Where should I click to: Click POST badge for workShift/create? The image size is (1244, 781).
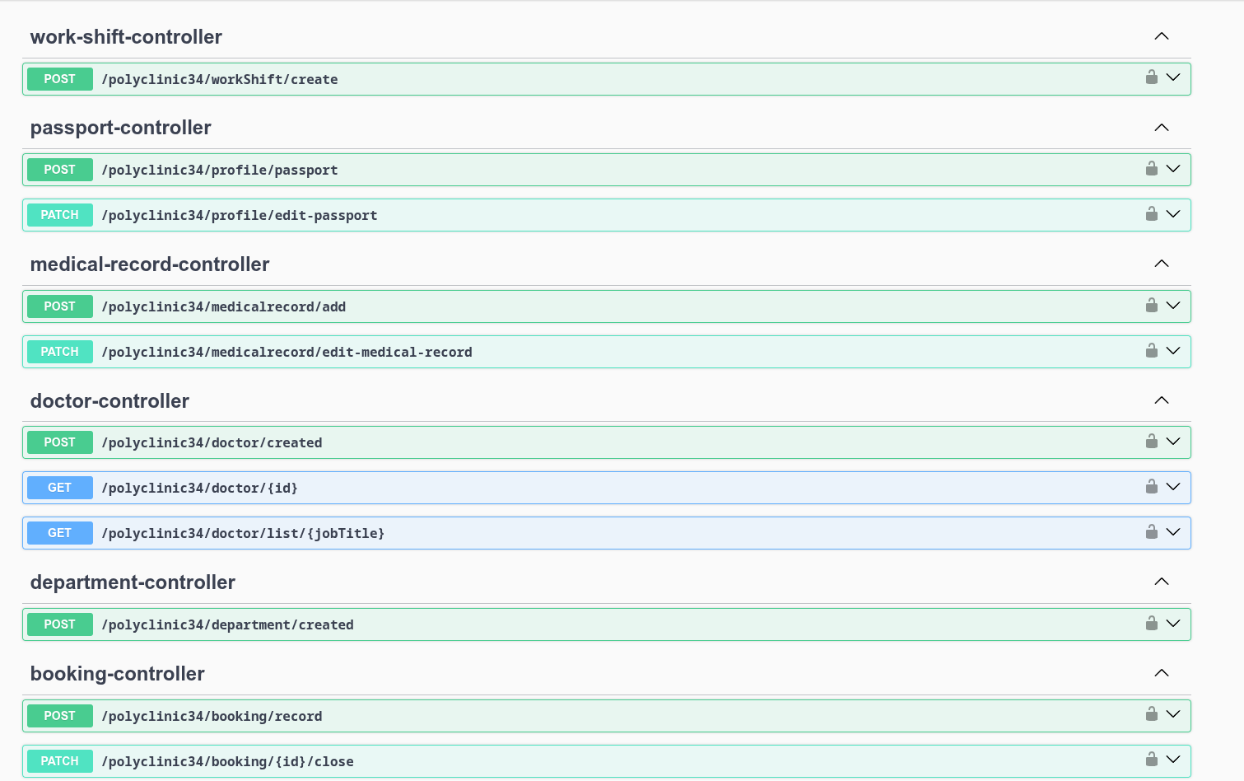60,79
